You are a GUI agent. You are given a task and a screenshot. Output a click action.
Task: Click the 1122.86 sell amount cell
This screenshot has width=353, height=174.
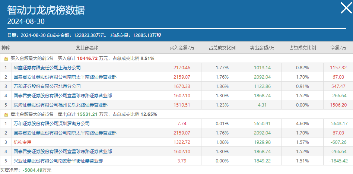[x=262, y=86]
